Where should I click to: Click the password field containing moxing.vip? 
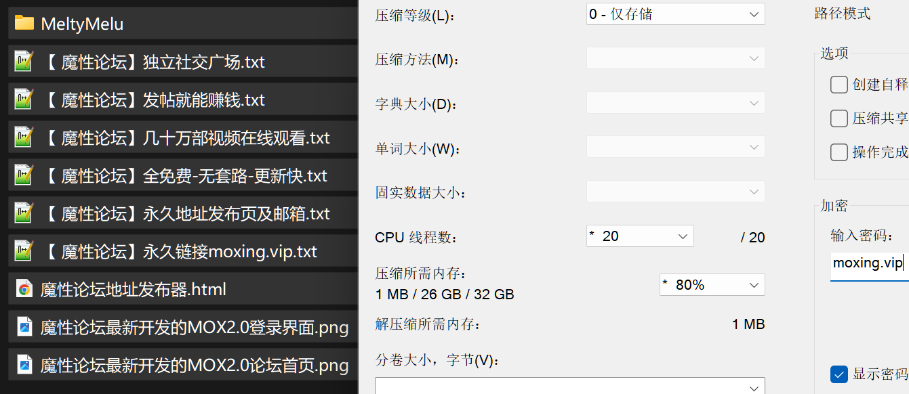870,263
